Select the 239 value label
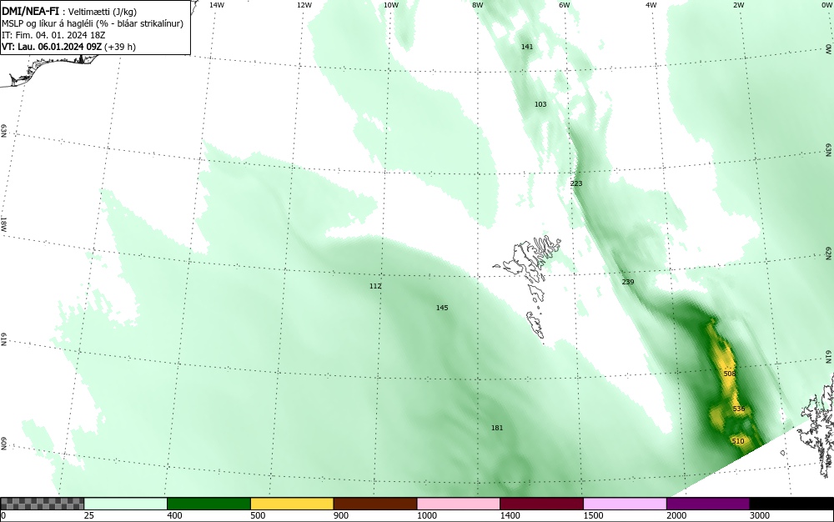 pyautogui.click(x=628, y=282)
